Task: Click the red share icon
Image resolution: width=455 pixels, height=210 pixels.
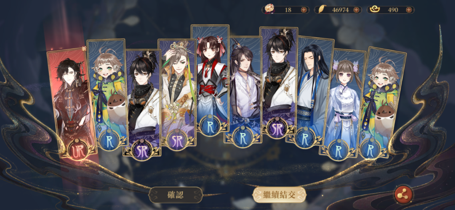Action: [x=403, y=195]
